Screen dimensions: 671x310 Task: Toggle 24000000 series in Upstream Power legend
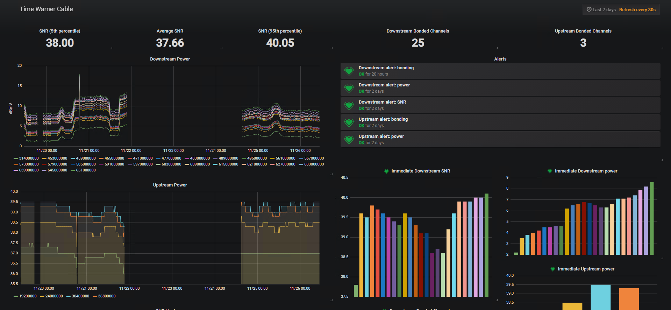point(54,296)
